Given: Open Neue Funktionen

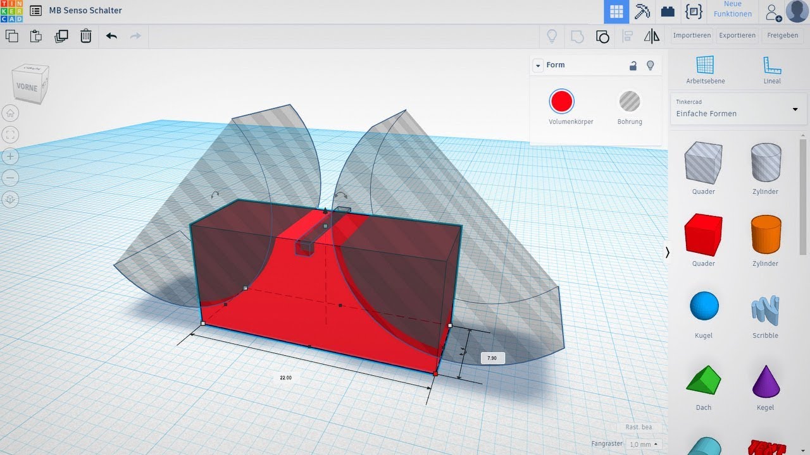Looking at the screenshot, I should (x=733, y=9).
